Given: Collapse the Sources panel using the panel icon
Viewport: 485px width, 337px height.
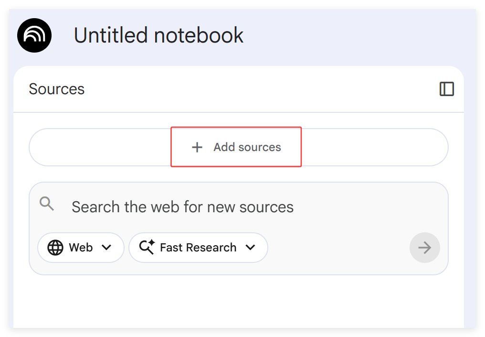Looking at the screenshot, I should pyautogui.click(x=447, y=89).
